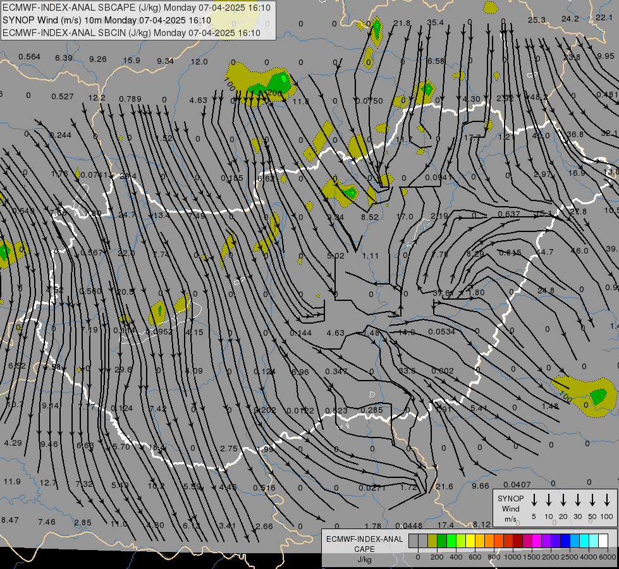
Task: Click the 8.52 value on the map
Action: pos(369,217)
